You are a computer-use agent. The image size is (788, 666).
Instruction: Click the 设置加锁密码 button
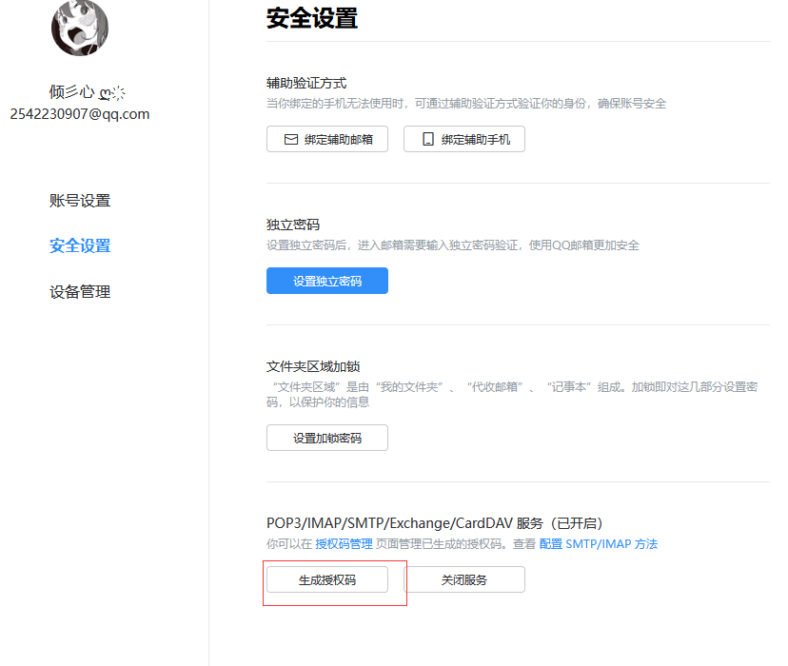pyautogui.click(x=327, y=438)
